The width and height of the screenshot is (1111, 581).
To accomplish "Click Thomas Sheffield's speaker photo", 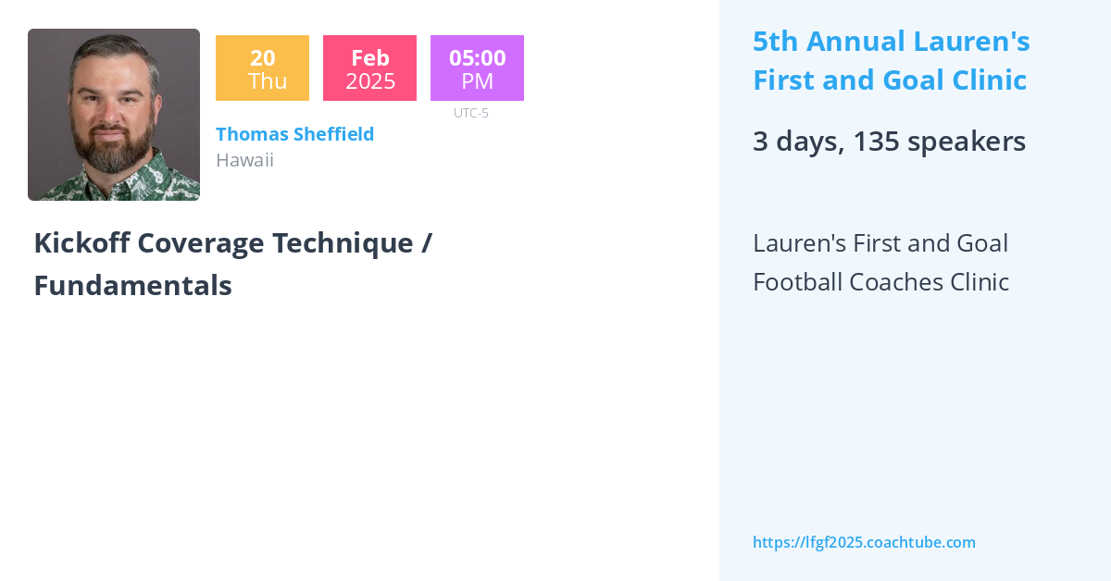I will click(114, 115).
